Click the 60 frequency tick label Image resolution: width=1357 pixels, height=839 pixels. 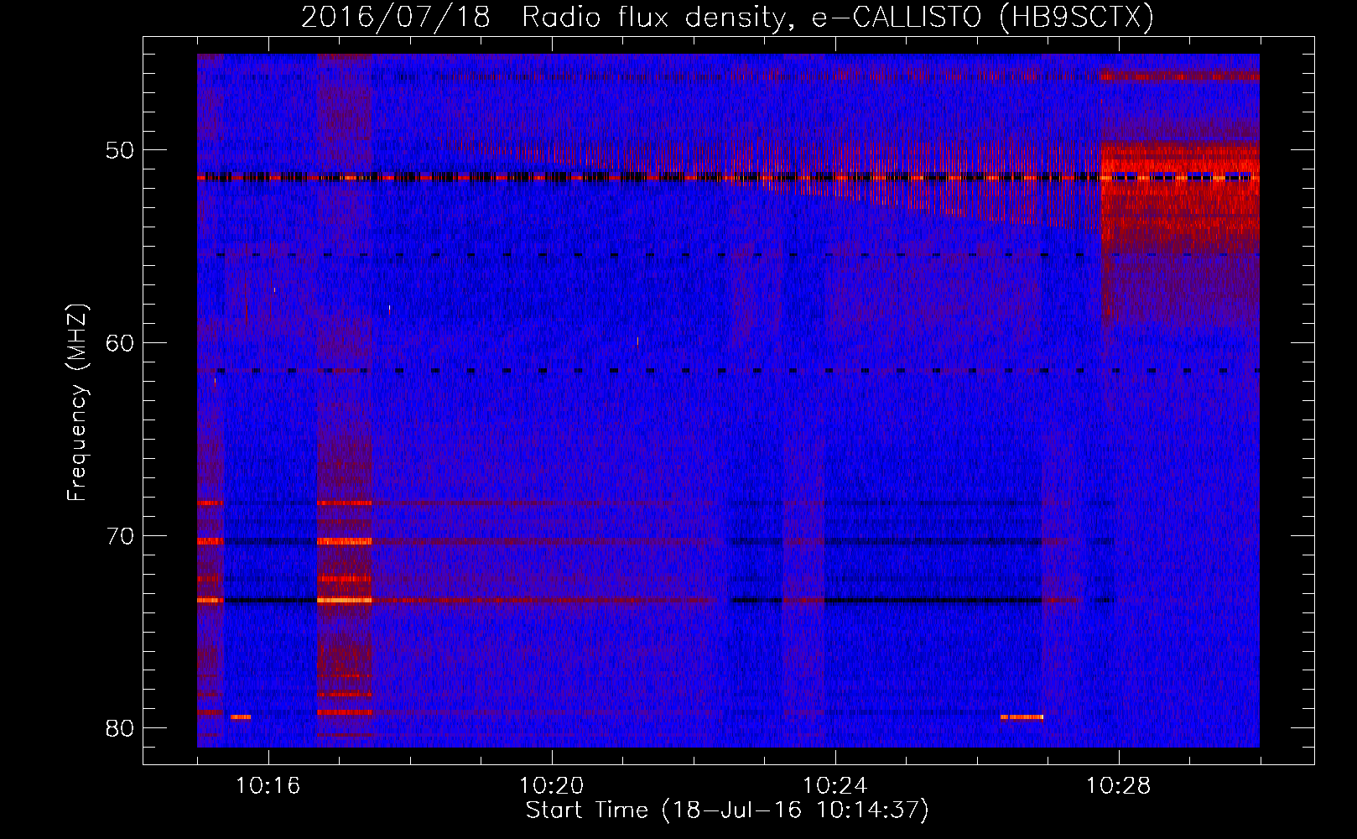point(120,343)
